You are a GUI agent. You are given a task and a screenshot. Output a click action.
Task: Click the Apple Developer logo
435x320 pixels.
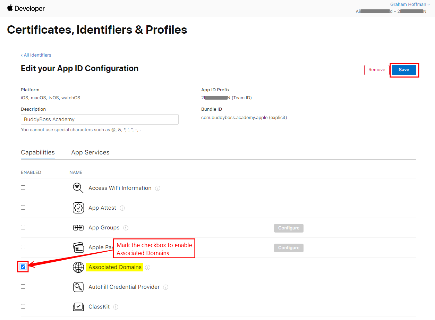point(26,8)
